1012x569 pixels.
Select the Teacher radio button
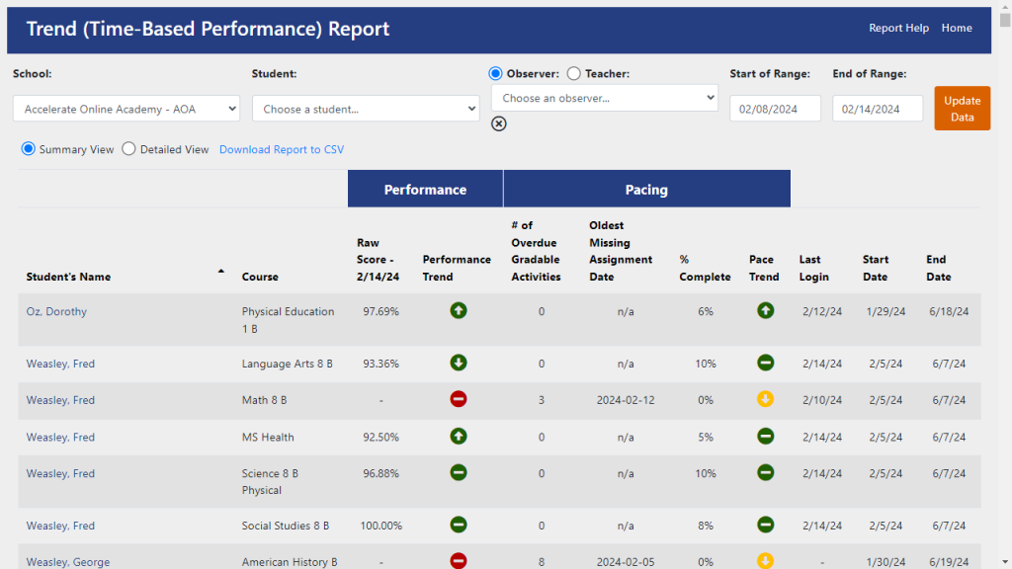point(573,73)
